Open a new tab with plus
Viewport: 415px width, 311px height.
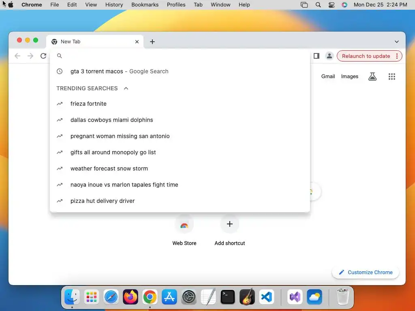coord(152,42)
